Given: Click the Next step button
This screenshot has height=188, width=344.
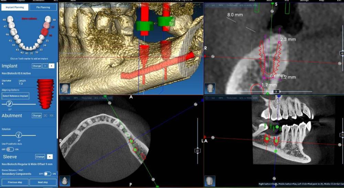Looking at the screenshot, I should pyautogui.click(x=43, y=182).
